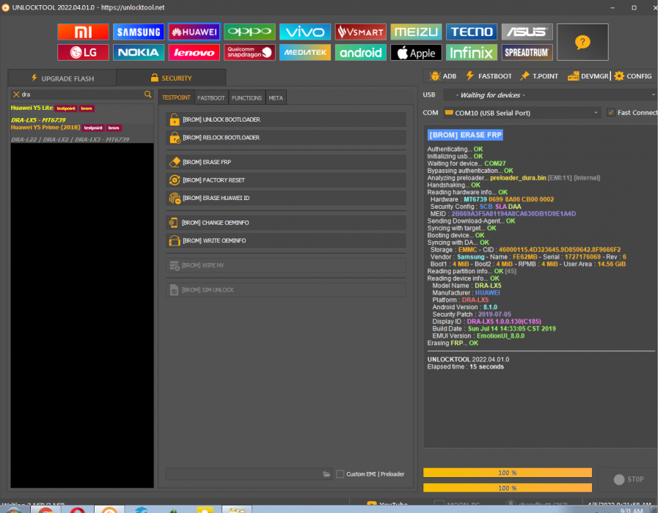Click [BROM] RELOCK BOOTLOADER button
Screen dimensions: 666x513
[286, 138]
